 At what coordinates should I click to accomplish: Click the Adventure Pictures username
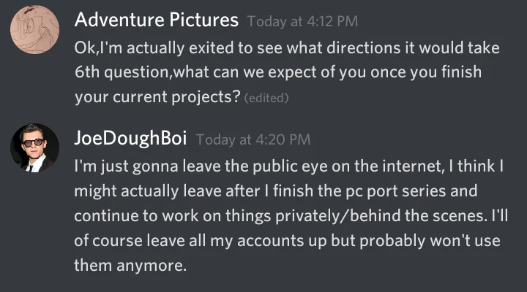(157, 20)
